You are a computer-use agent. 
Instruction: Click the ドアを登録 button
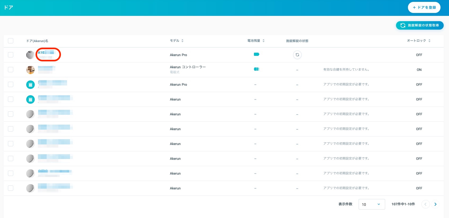424,7
